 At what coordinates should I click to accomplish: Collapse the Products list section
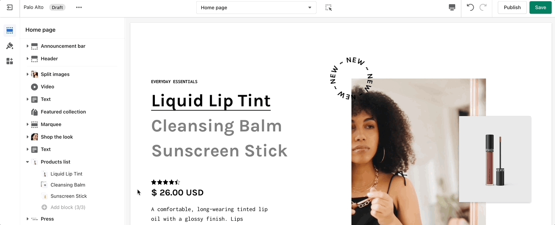click(27, 162)
